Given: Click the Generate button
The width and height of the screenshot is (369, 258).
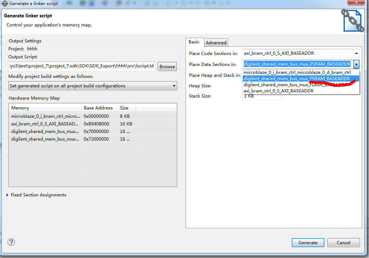Looking at the screenshot, I should coord(308,242).
